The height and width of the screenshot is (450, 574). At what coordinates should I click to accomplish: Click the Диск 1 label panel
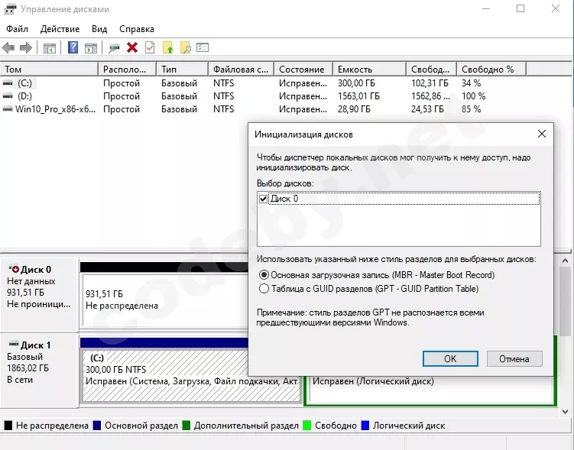(x=40, y=371)
